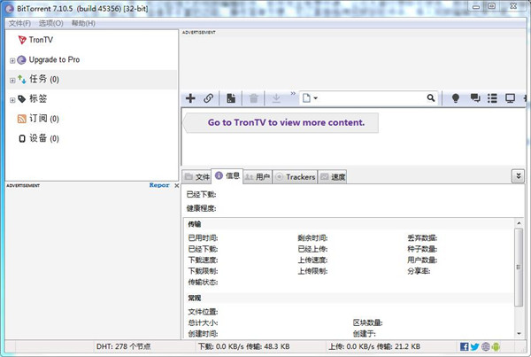Select the 任务 (0) sidebar item
The image size is (531, 357).
44,80
